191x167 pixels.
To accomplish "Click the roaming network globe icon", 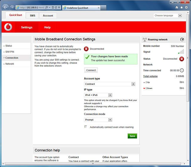I will (x=182, y=39).
